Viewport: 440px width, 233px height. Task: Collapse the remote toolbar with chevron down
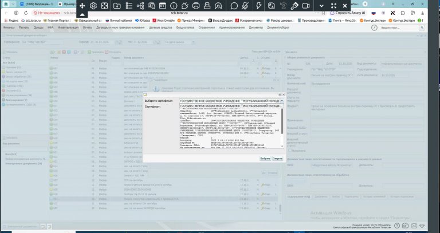click(321, 6)
